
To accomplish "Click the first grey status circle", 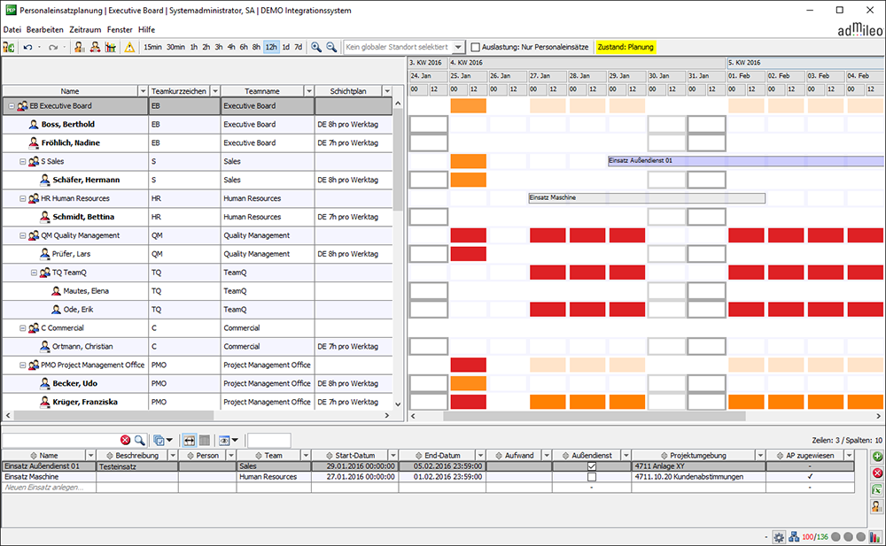I will click(x=835, y=537).
